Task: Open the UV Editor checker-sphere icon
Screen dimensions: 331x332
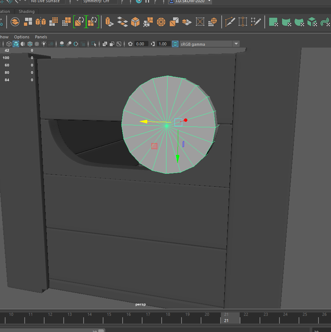Action: click(213, 22)
